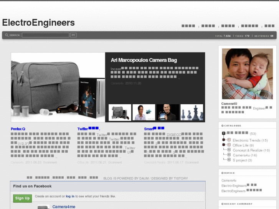Click the Concept & Realize category icon
Image resolution: width=279 pixels, height=209 pixels.
(x=229, y=150)
